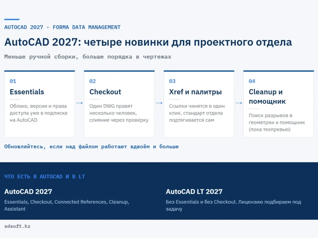The image size is (318, 238).
Task: Click the "sdsoft.kz" footer text
Action: pos(18,226)
